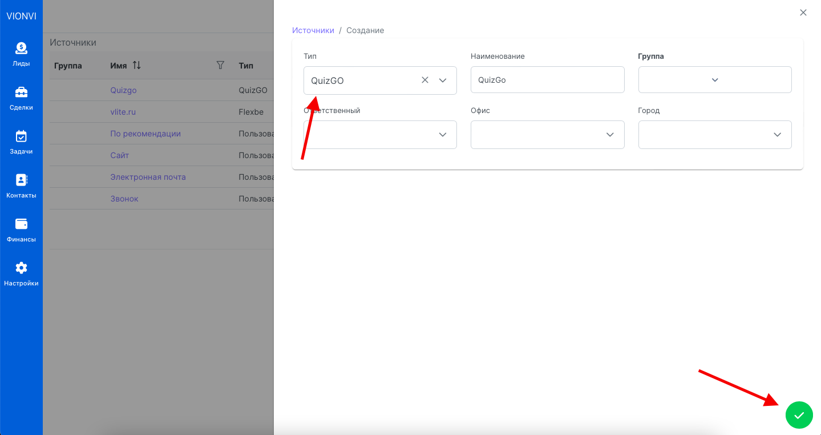Open the Задачи calendar icon

coord(21,136)
